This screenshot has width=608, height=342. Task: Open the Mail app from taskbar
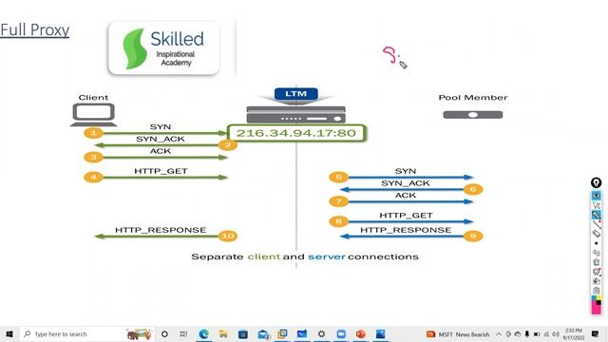263,333
